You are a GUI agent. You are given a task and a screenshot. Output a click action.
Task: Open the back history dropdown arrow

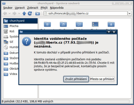pos(10,14)
